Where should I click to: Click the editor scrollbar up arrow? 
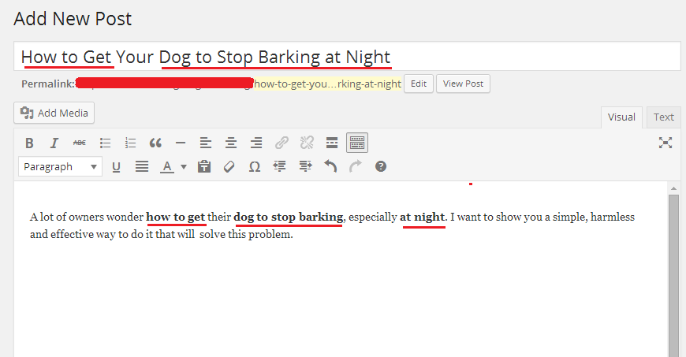[673, 188]
